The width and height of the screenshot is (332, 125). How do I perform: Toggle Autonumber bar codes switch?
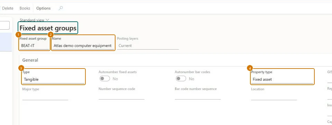tap(181, 79)
